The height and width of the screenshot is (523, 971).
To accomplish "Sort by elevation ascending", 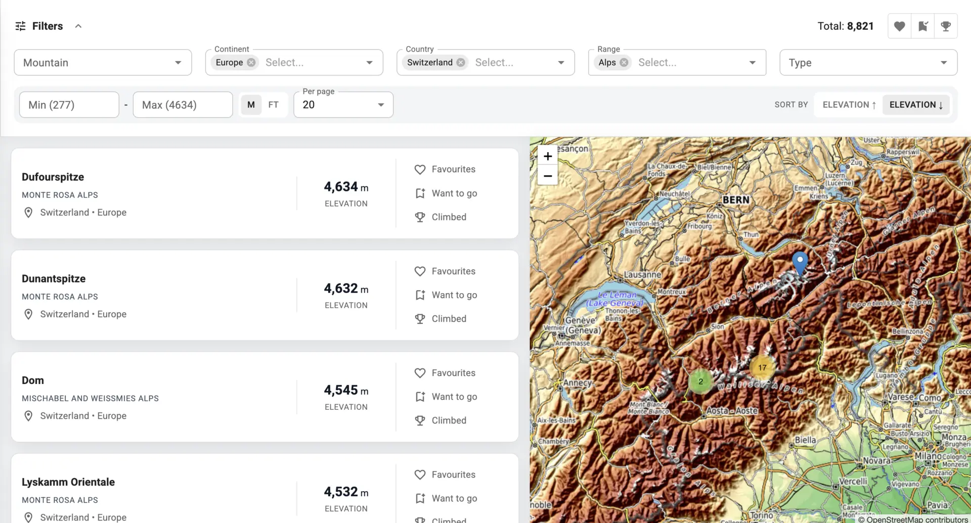I will [849, 105].
